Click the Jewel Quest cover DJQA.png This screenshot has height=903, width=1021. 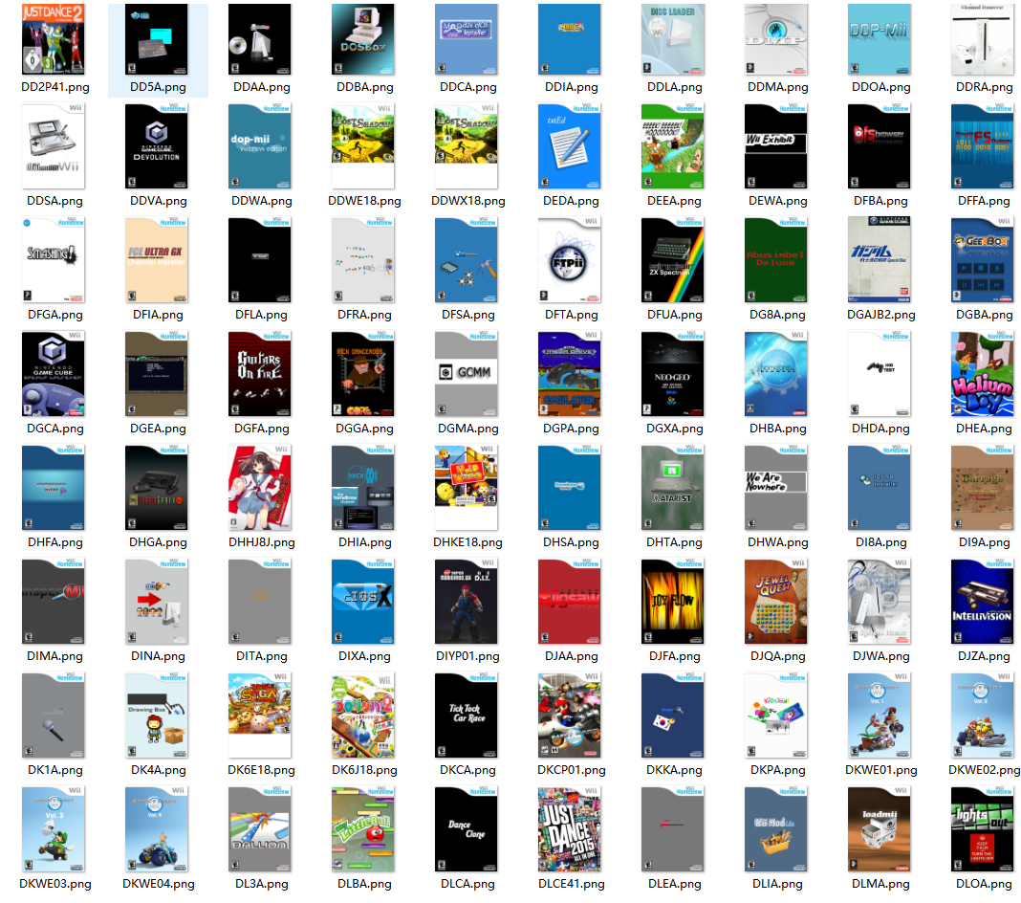tap(776, 601)
